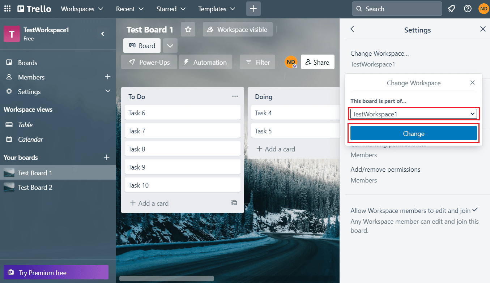Image resolution: width=490 pixels, height=283 pixels.
Task: Open the Task 8 card
Action: point(183,149)
